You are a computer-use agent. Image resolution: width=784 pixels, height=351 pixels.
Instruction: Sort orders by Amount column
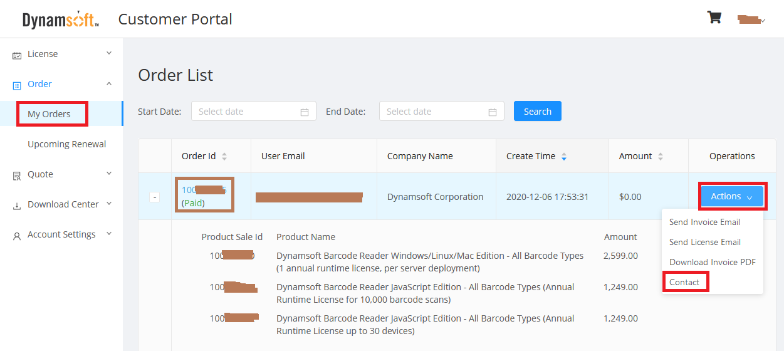pyautogui.click(x=661, y=157)
